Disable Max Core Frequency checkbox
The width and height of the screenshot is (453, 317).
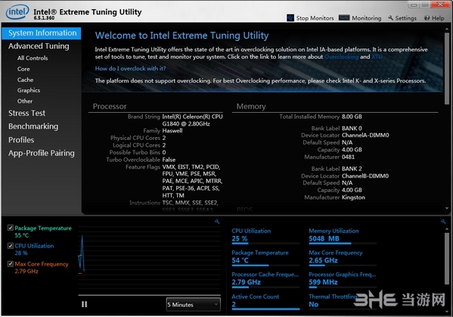pyautogui.click(x=11, y=263)
